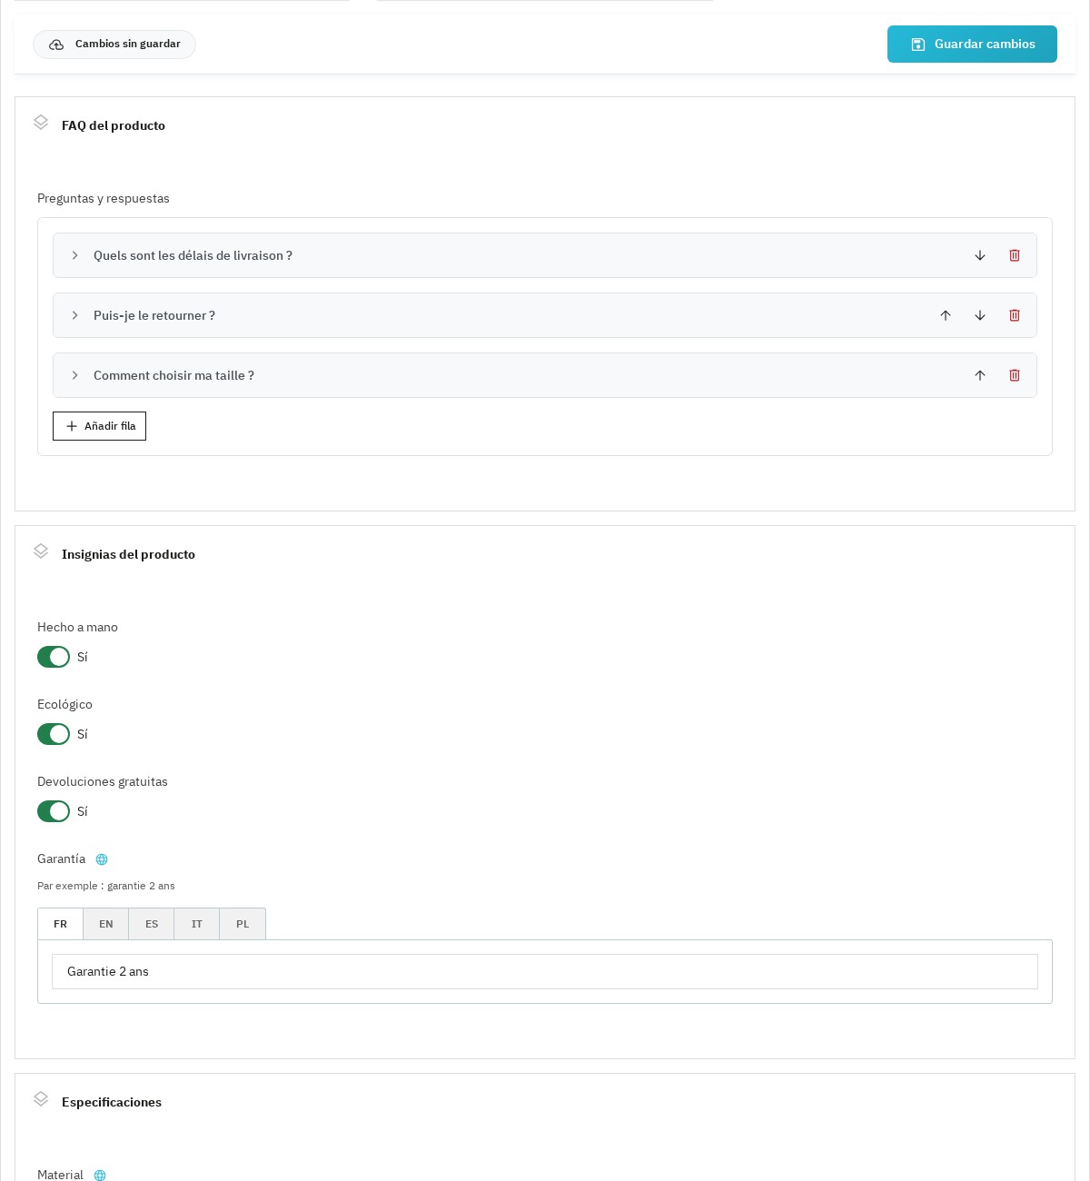Add a FAQ row with Añadir fila
Viewport: 1090px width, 1181px height.
pyautogui.click(x=99, y=426)
